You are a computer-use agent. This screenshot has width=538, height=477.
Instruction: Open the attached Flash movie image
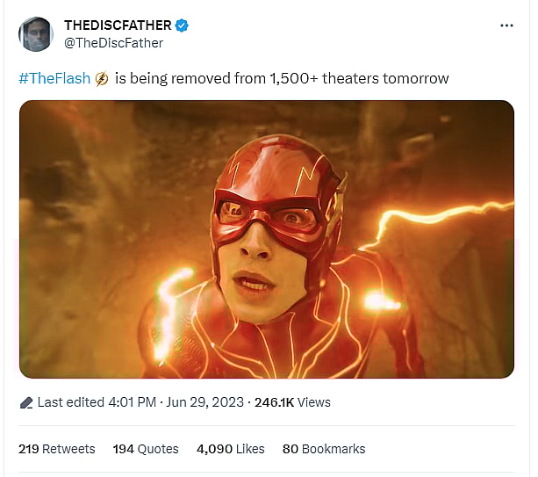(x=266, y=239)
